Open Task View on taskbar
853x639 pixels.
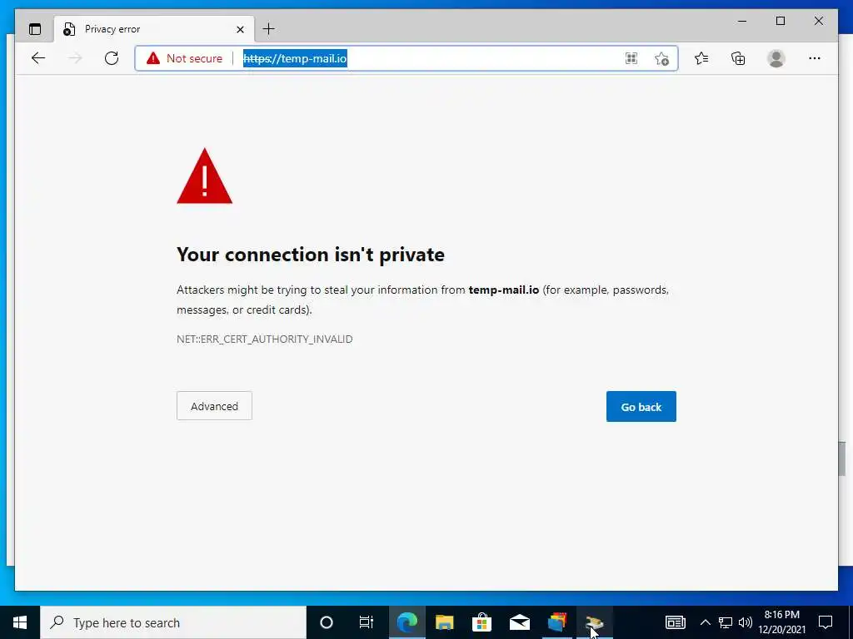(x=367, y=622)
